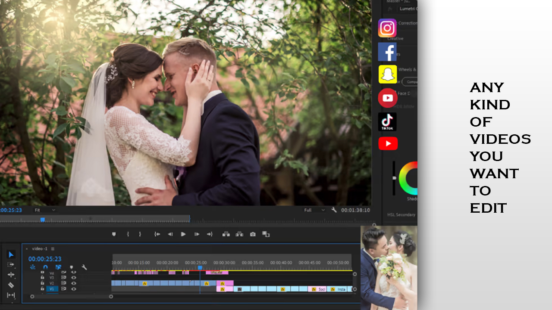Open the video-1 sequence panel menu

pos(53,249)
